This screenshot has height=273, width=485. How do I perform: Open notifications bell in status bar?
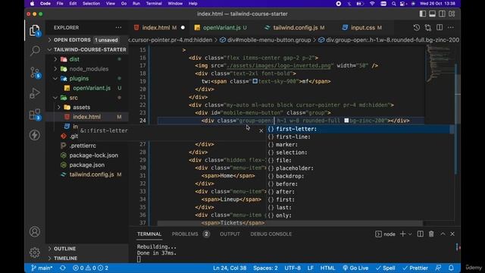(x=452, y=268)
